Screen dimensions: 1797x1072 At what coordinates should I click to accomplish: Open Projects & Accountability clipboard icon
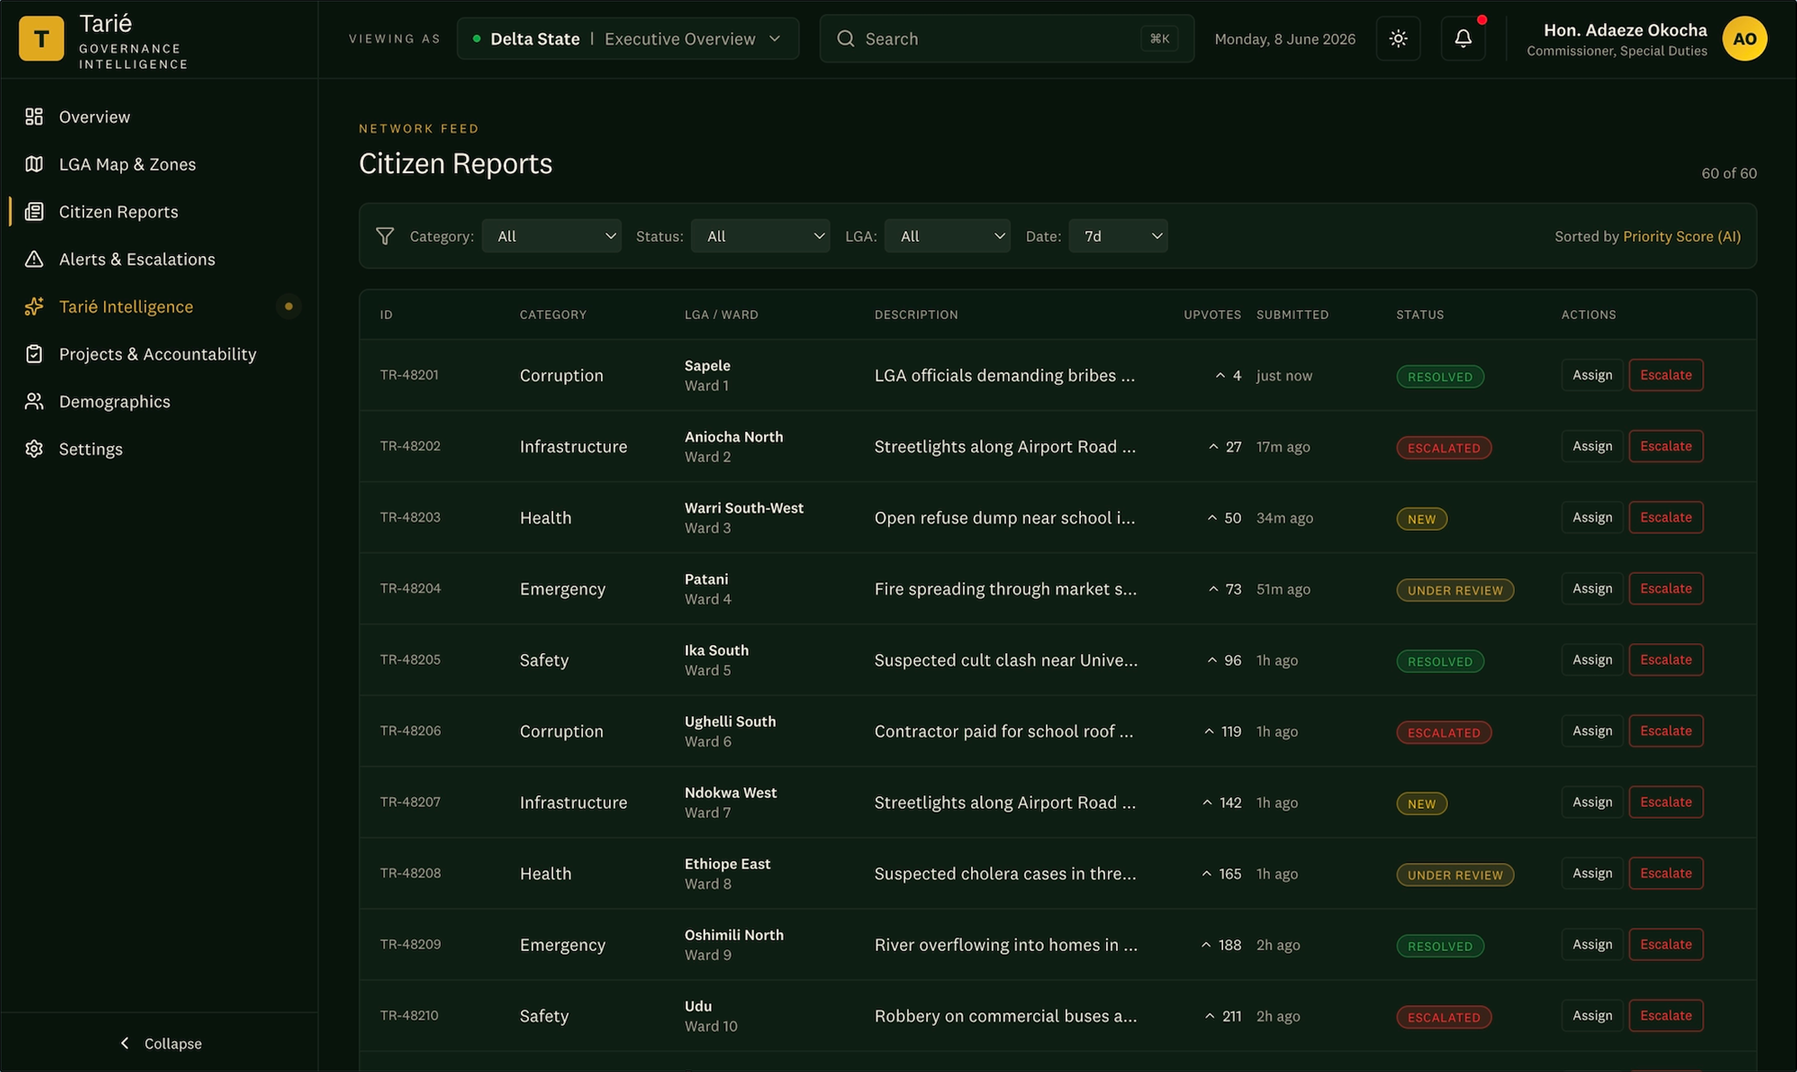tap(34, 354)
